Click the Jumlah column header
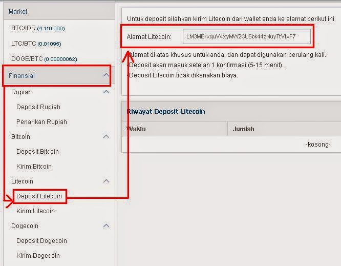Viewport: 341px width, 266px height. pos(243,129)
